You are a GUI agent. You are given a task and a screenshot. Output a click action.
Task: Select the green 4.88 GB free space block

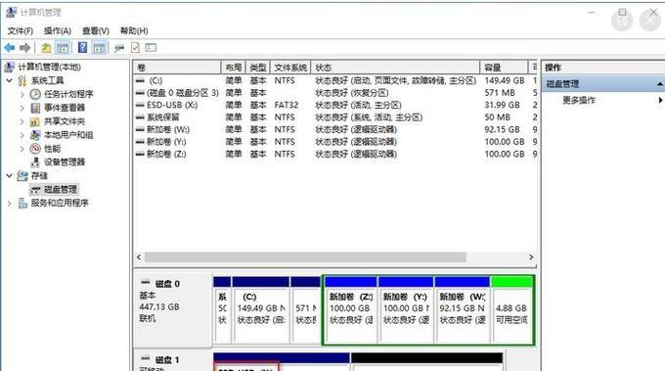click(511, 308)
